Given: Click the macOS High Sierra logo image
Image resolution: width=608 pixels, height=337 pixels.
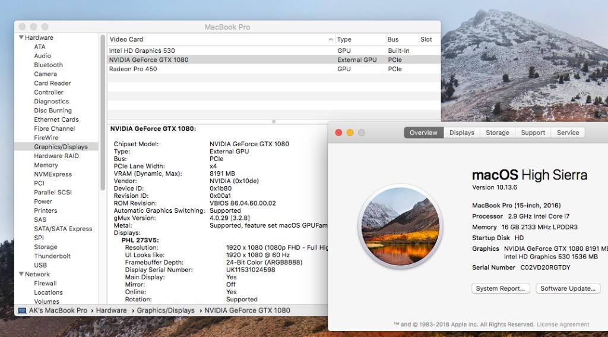Looking at the screenshot, I should tap(400, 226).
